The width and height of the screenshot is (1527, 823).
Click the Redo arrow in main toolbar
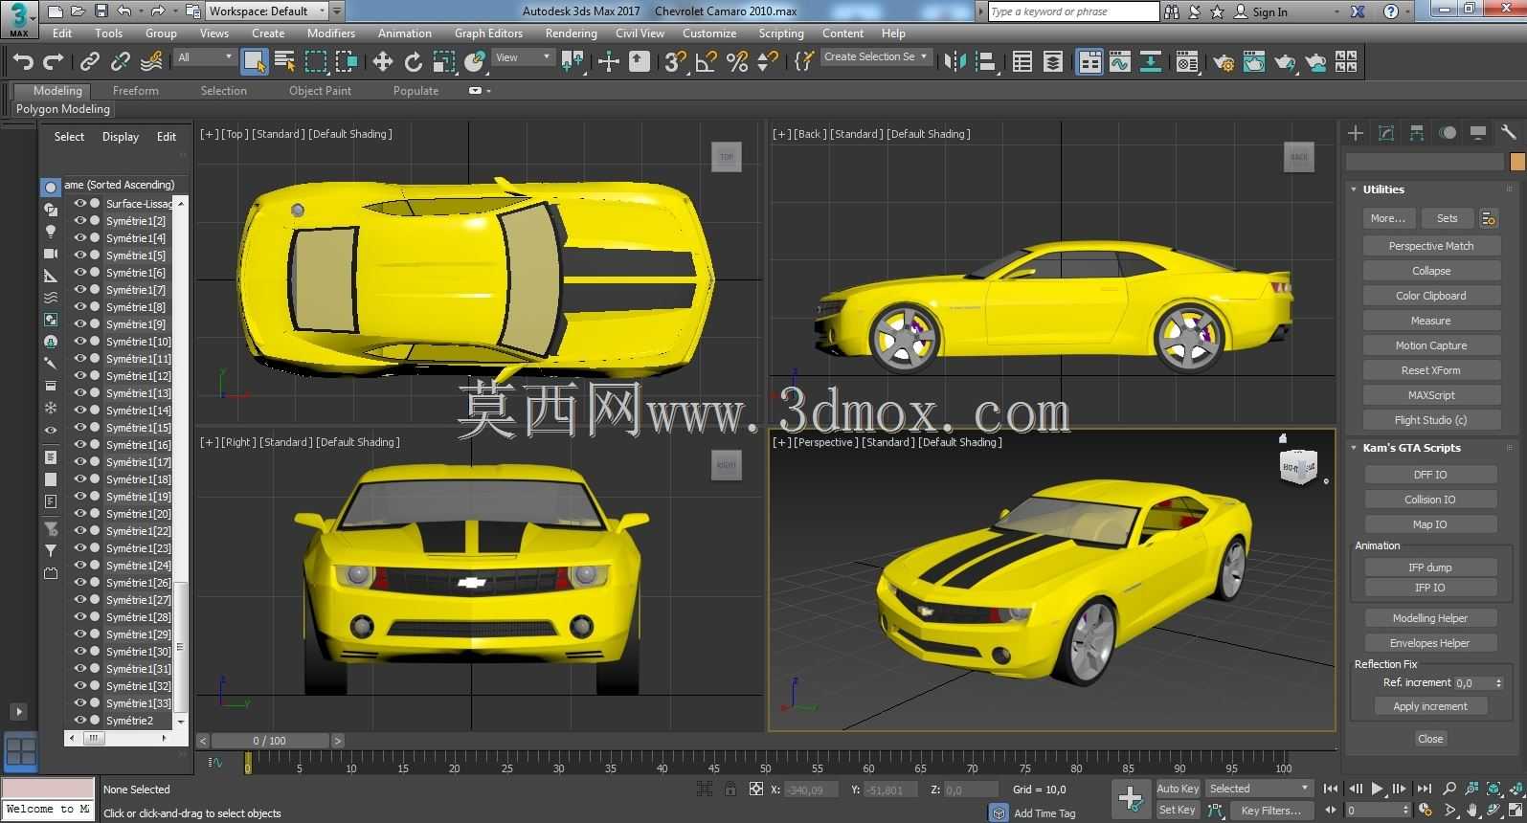(x=54, y=62)
